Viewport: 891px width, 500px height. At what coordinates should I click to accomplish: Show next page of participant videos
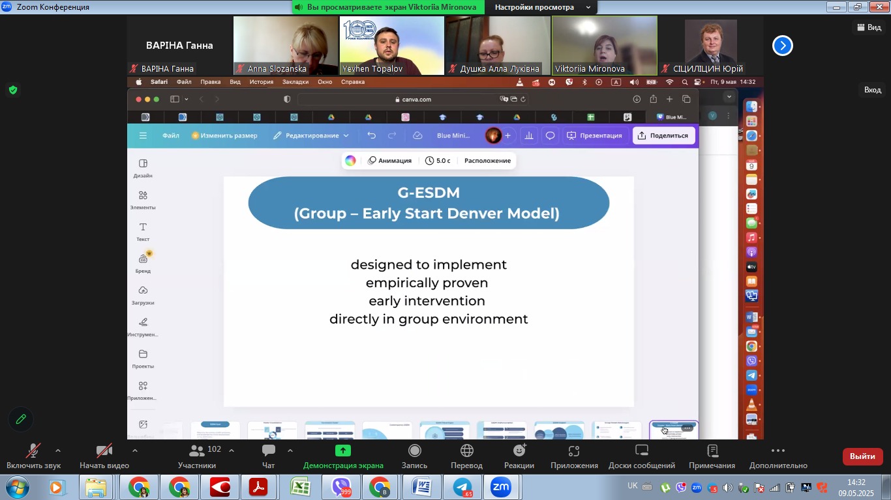tap(783, 46)
